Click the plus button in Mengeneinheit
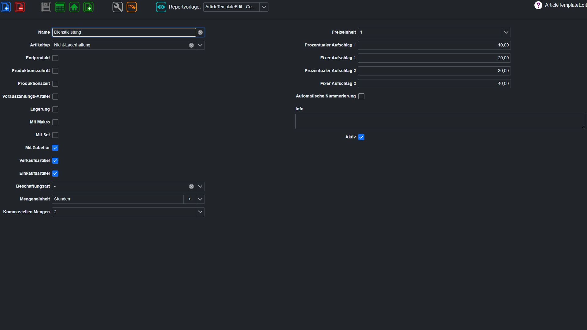 (190, 199)
